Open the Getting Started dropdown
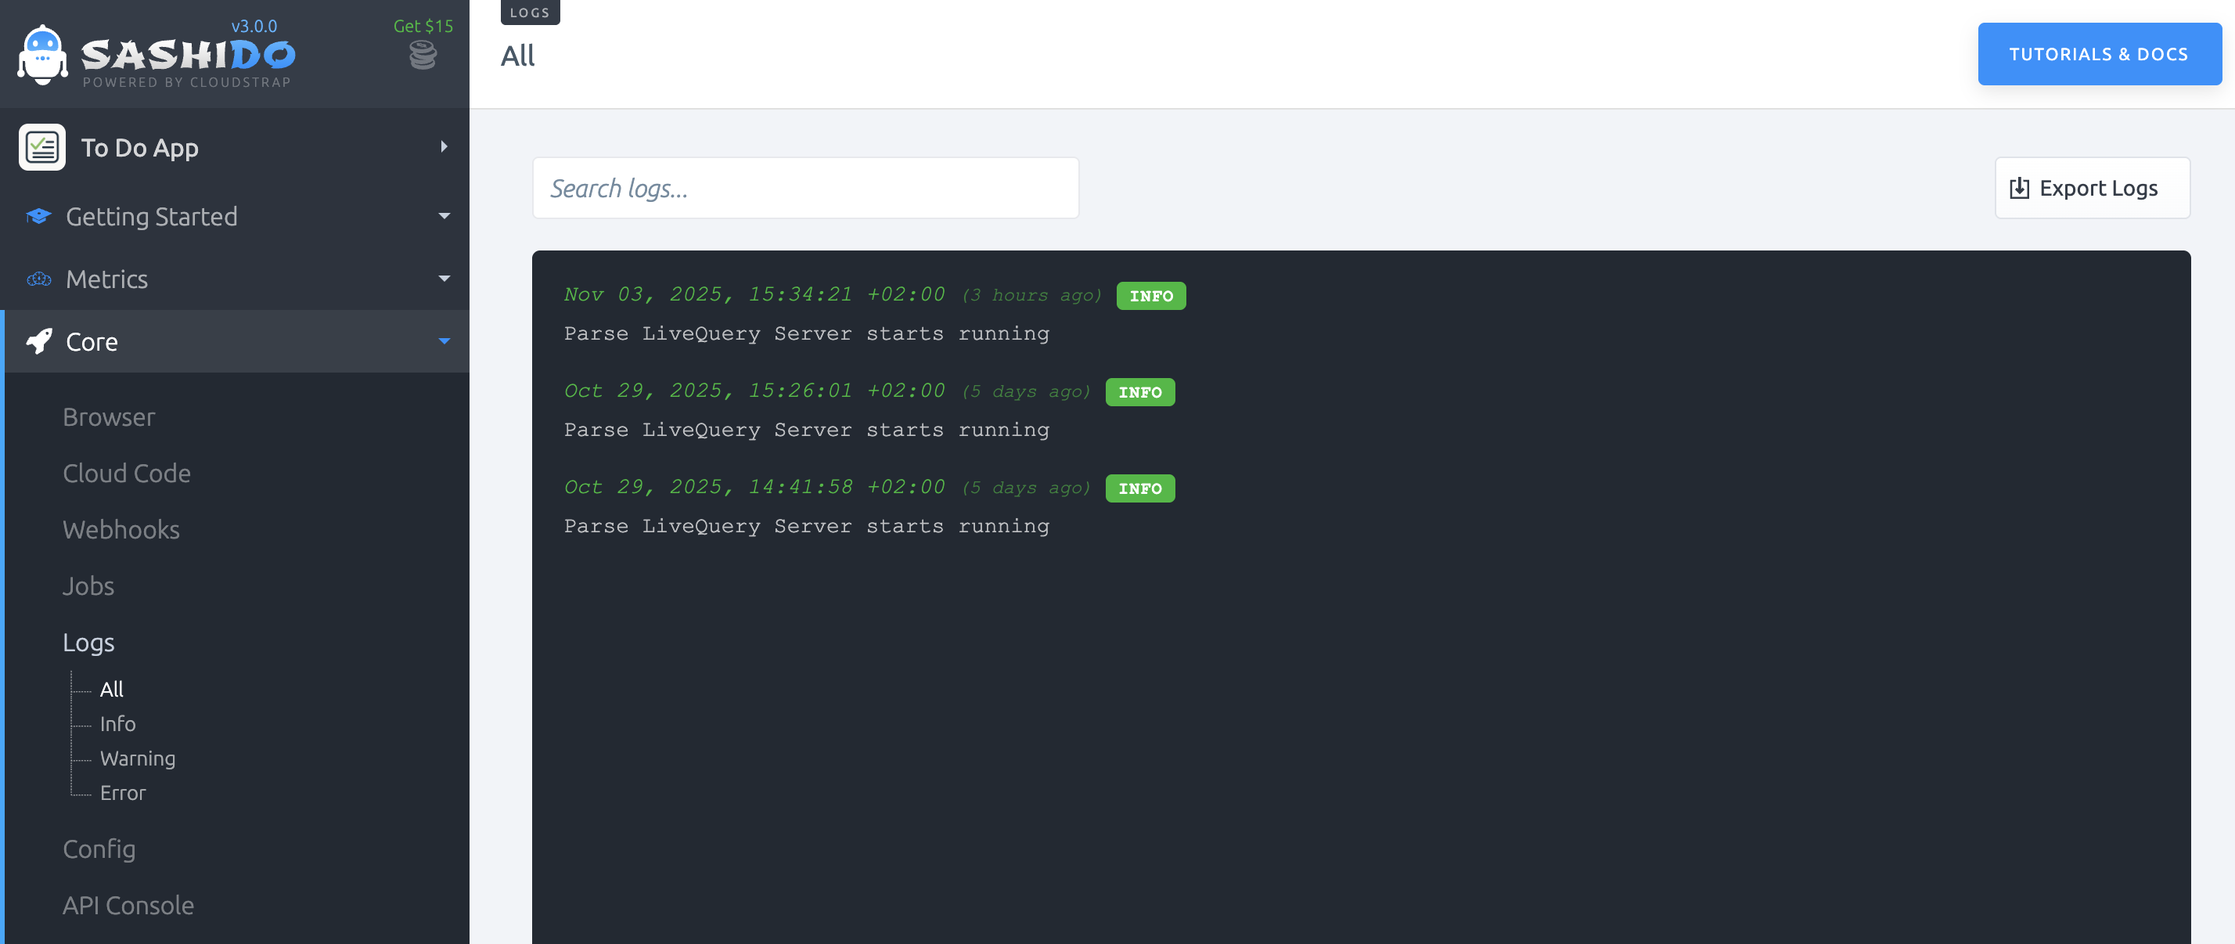The image size is (2235, 944). 444,216
